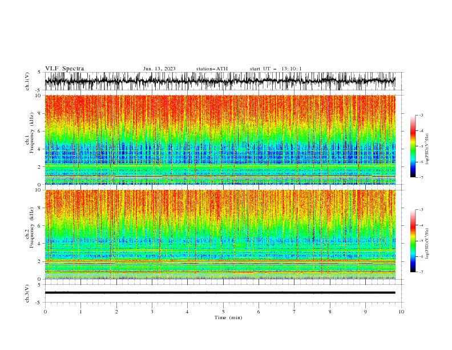Click the '2' kHz tick of ch.2 spectrogram
Viewport: 452px width, 350px height.
click(39, 261)
